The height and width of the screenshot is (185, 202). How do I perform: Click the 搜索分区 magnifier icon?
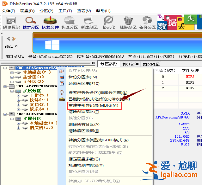point(31,21)
